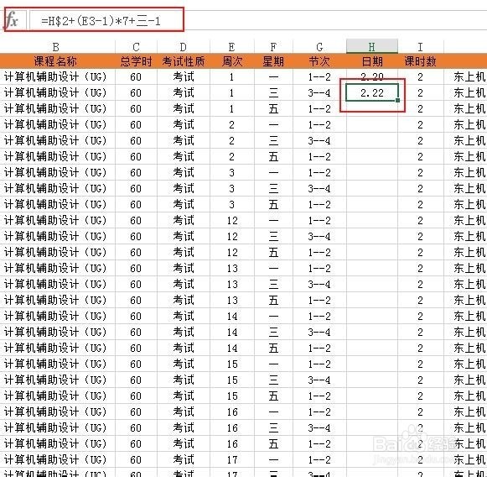Click the 日期 header cell
Viewport: 487px width, 477px height.
point(372,61)
